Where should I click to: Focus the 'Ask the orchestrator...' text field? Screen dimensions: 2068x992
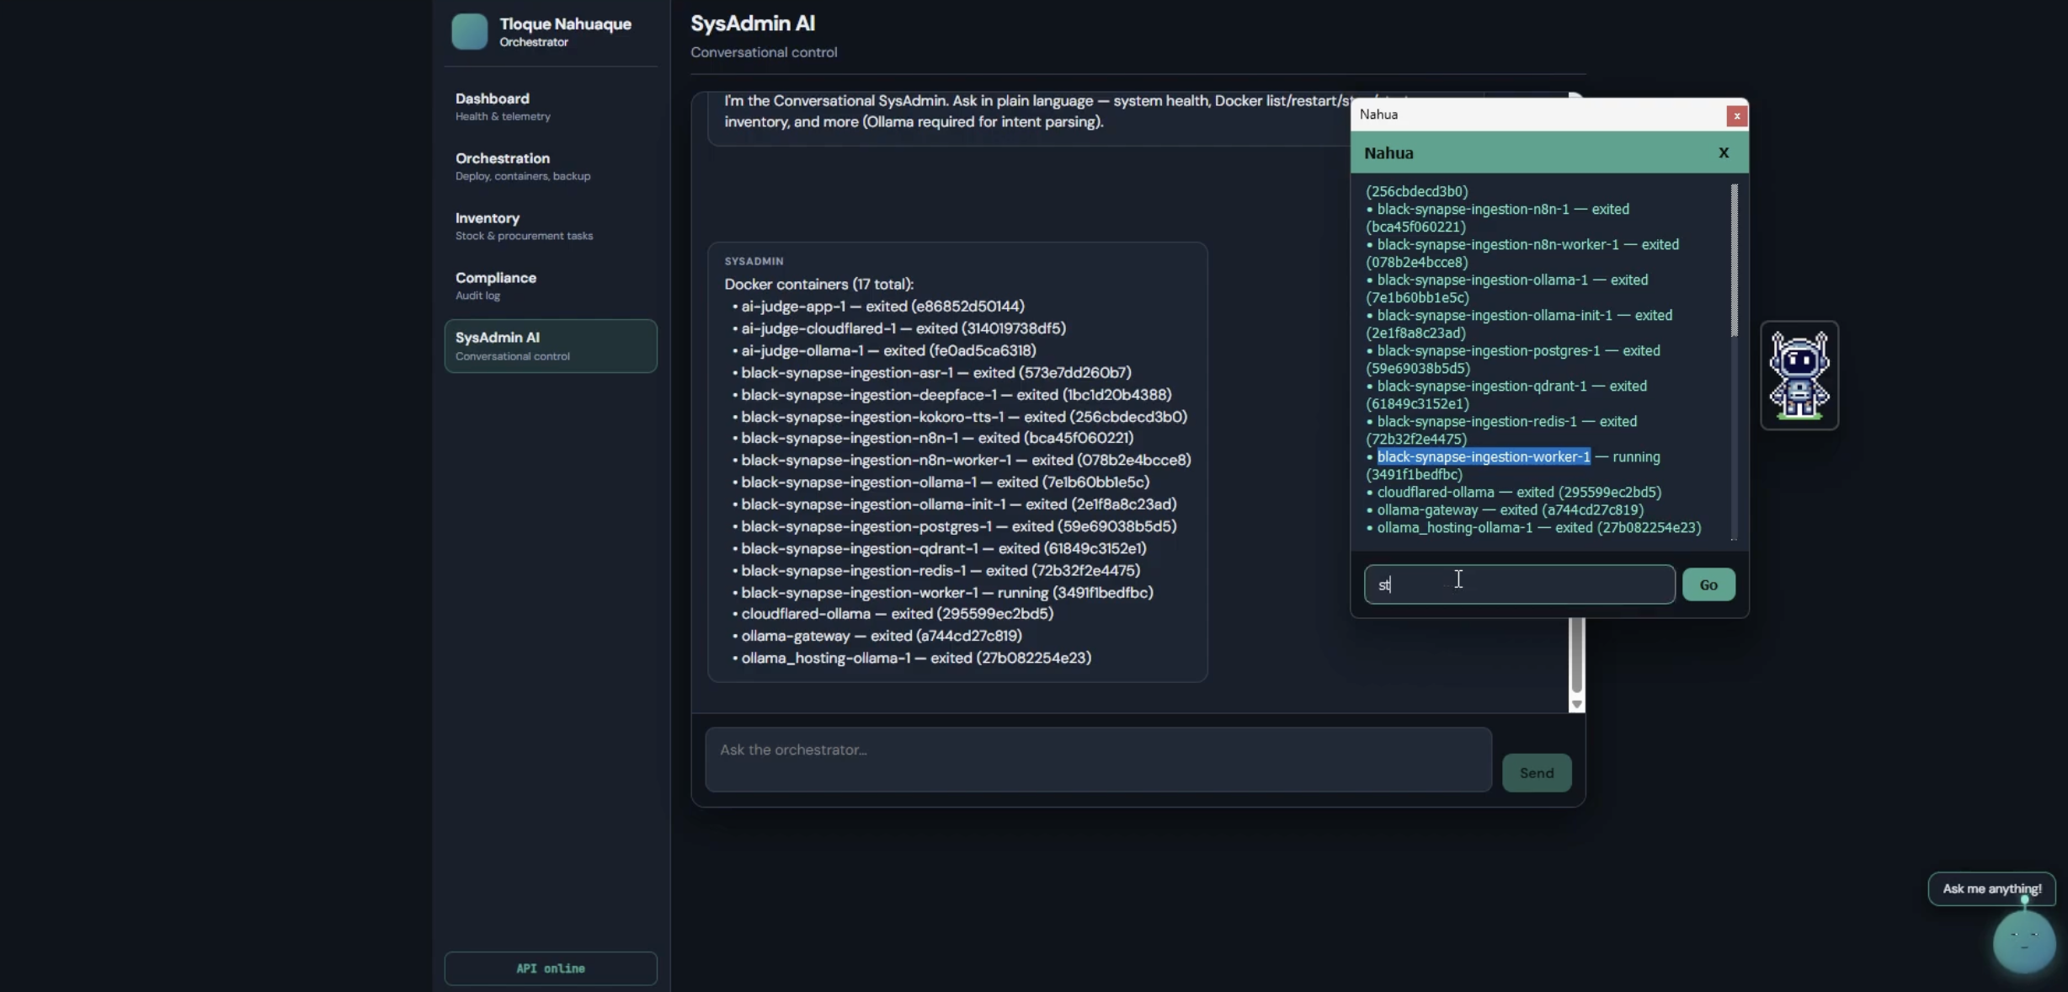[x=1097, y=760]
